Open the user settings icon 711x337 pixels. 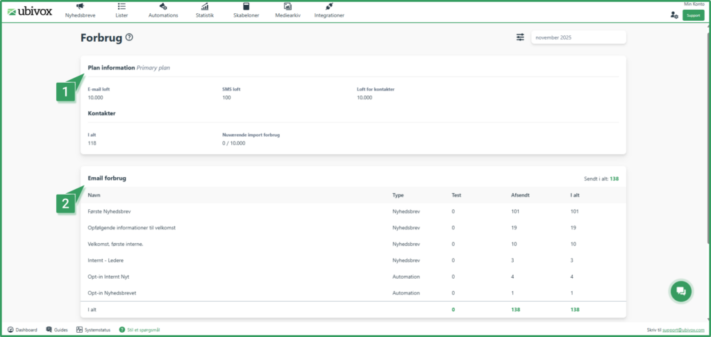point(674,15)
